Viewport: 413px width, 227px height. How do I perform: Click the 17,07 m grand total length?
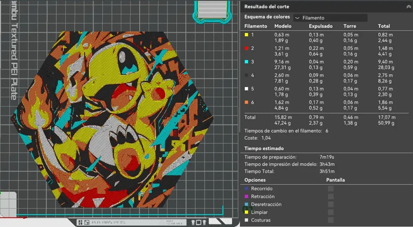[387, 117]
